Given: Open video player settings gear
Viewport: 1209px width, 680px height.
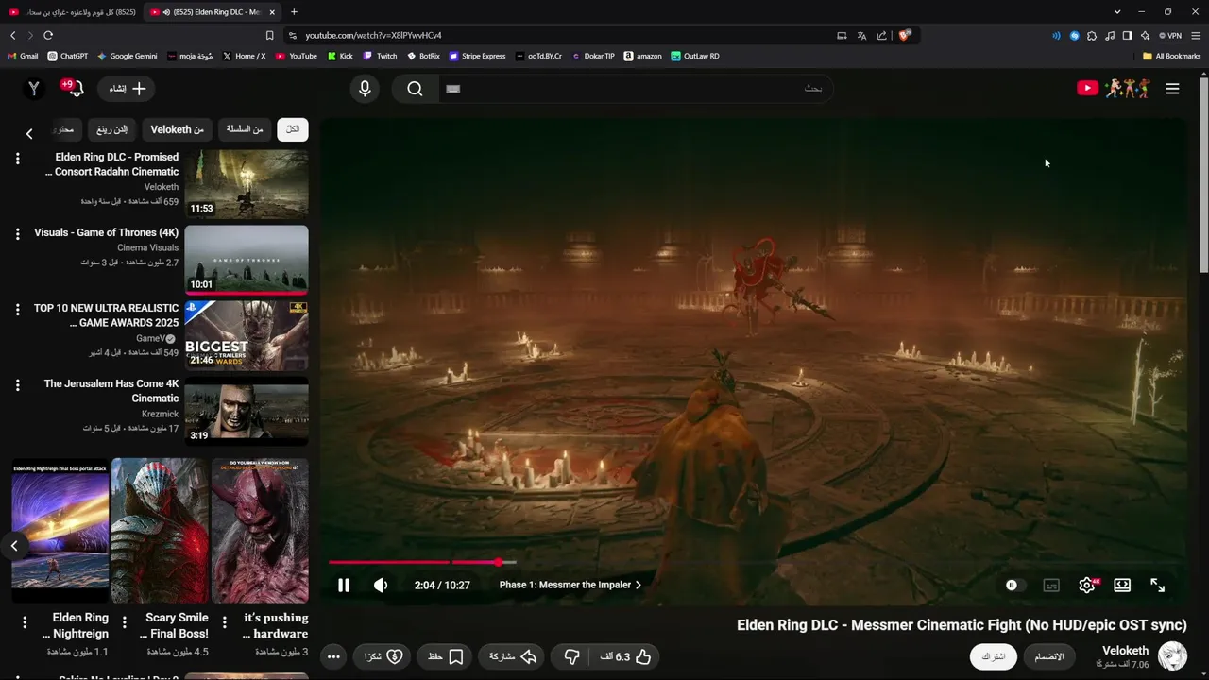Looking at the screenshot, I should pos(1087,586).
